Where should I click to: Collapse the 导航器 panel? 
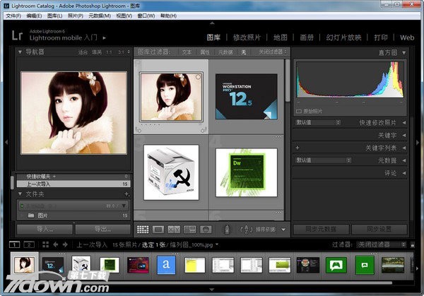[20, 52]
